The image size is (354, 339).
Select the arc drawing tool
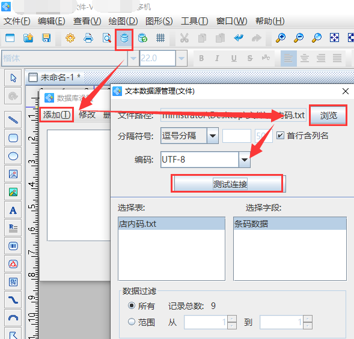(13, 318)
